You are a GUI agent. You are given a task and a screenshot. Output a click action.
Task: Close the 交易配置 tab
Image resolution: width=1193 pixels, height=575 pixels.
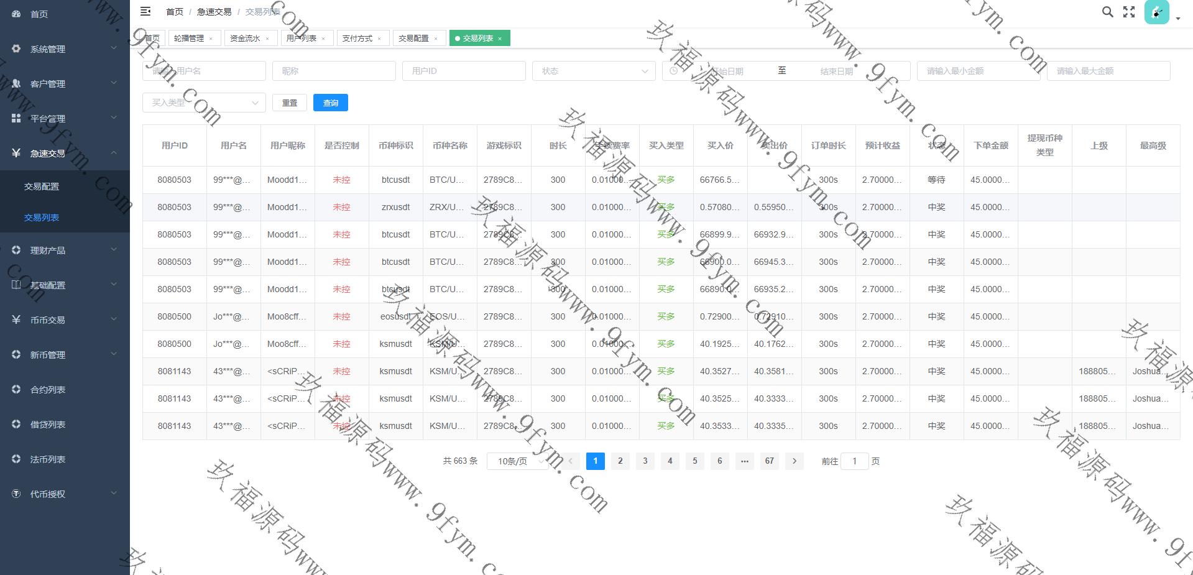pos(436,39)
